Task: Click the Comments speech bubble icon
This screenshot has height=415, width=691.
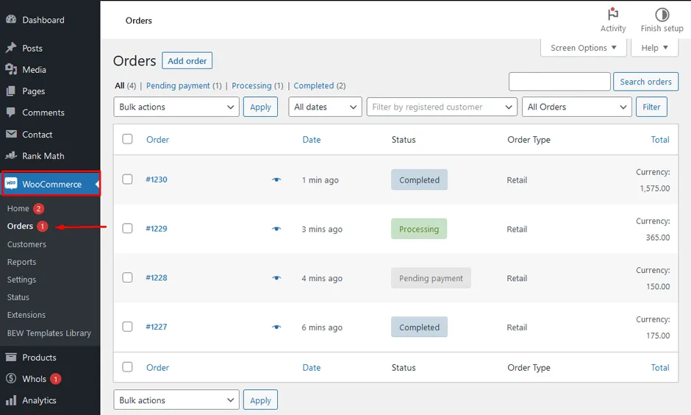Action: [x=11, y=112]
